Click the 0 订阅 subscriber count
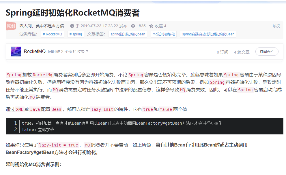Screen dimensions: 286x175 tap(222, 52)
